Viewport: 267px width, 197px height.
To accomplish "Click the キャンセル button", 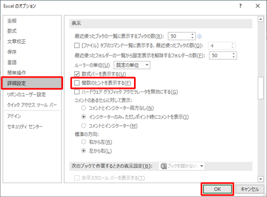I will [250, 189].
